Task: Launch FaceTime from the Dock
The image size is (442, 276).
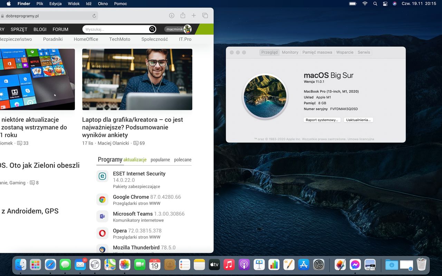Action: [x=140, y=265]
